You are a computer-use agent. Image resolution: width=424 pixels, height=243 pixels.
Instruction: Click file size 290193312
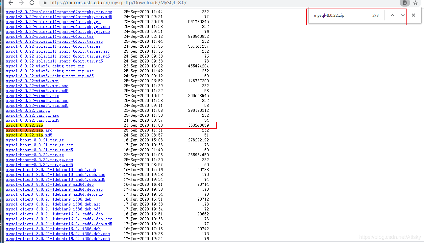198,110
